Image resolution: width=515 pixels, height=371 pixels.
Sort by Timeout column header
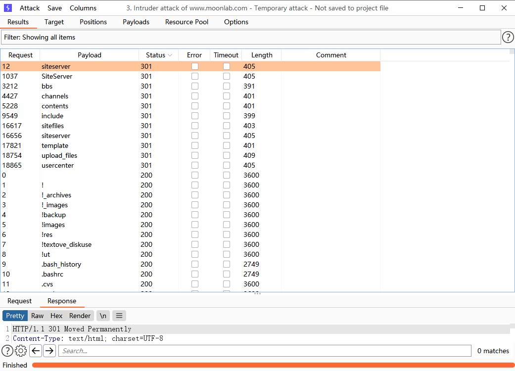226,55
